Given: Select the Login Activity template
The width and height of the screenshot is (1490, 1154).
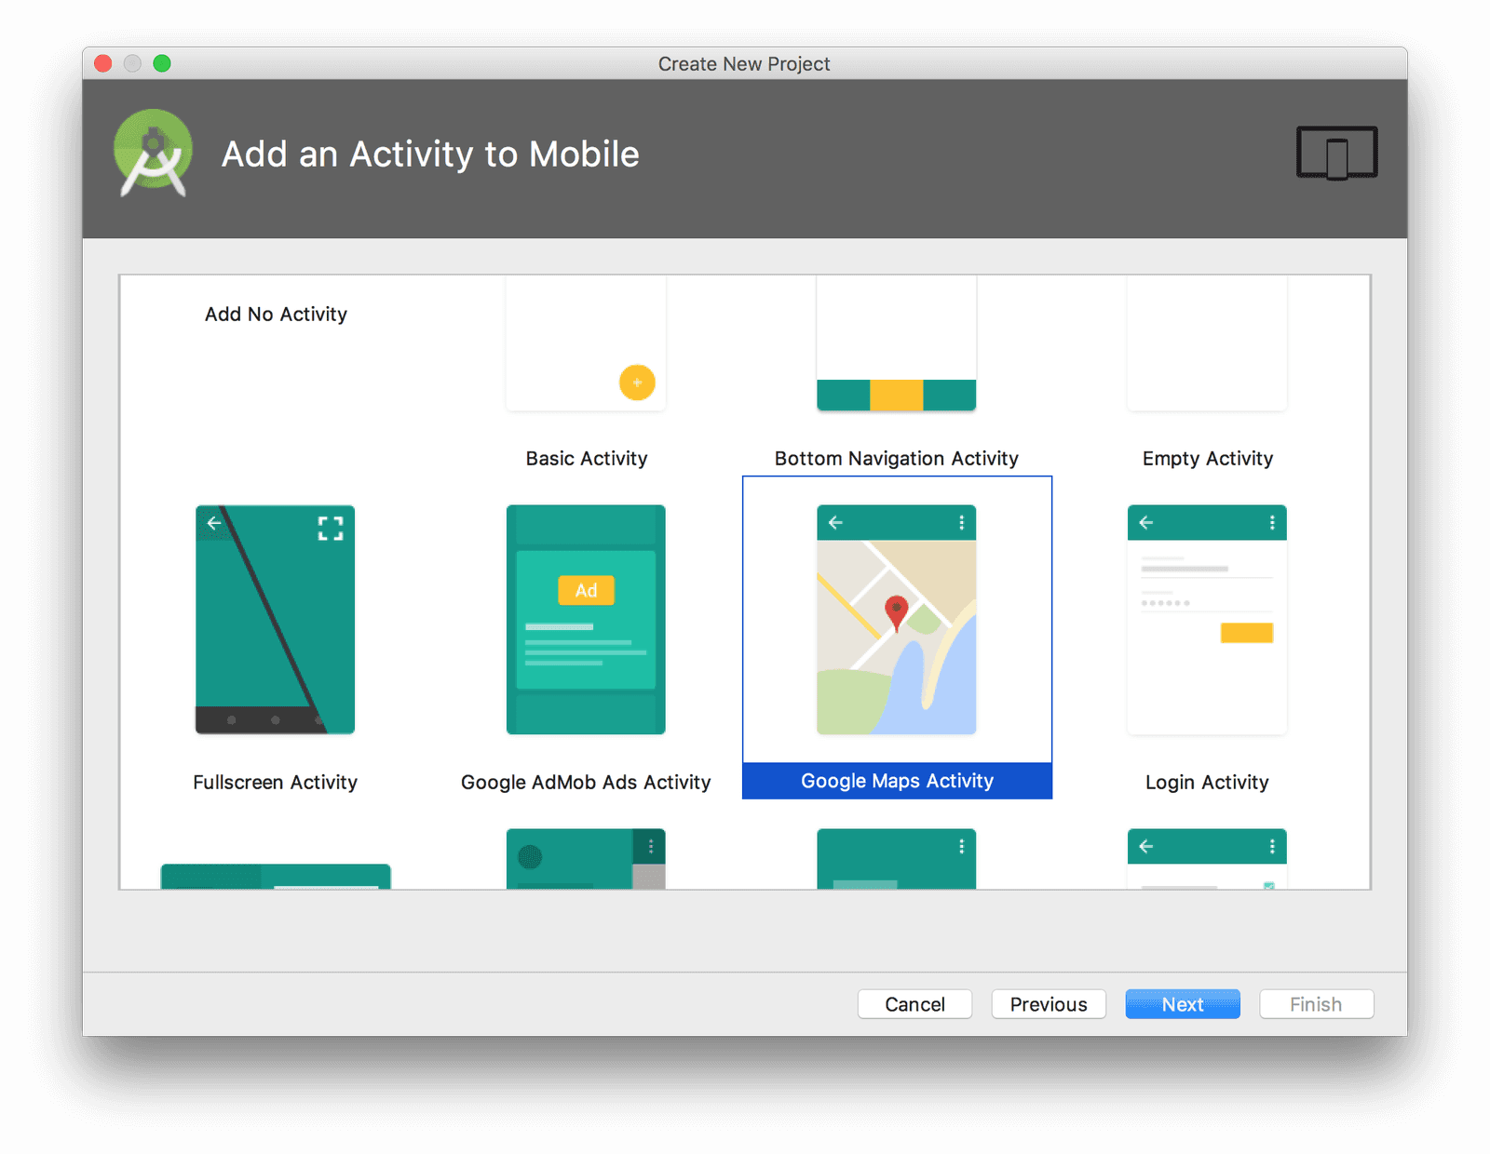Looking at the screenshot, I should pos(1207,619).
